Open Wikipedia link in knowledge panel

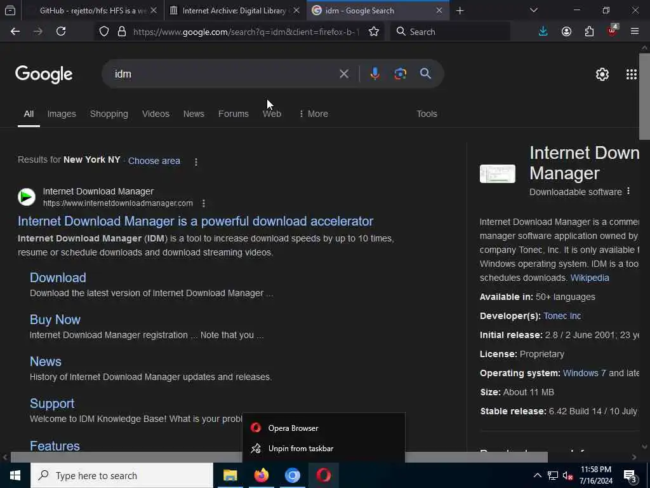(x=590, y=278)
